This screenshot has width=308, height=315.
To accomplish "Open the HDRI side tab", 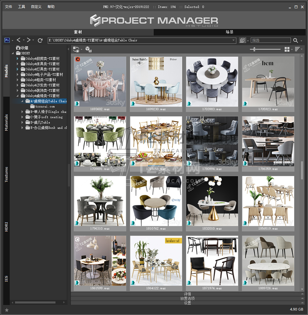I will point(7,227).
